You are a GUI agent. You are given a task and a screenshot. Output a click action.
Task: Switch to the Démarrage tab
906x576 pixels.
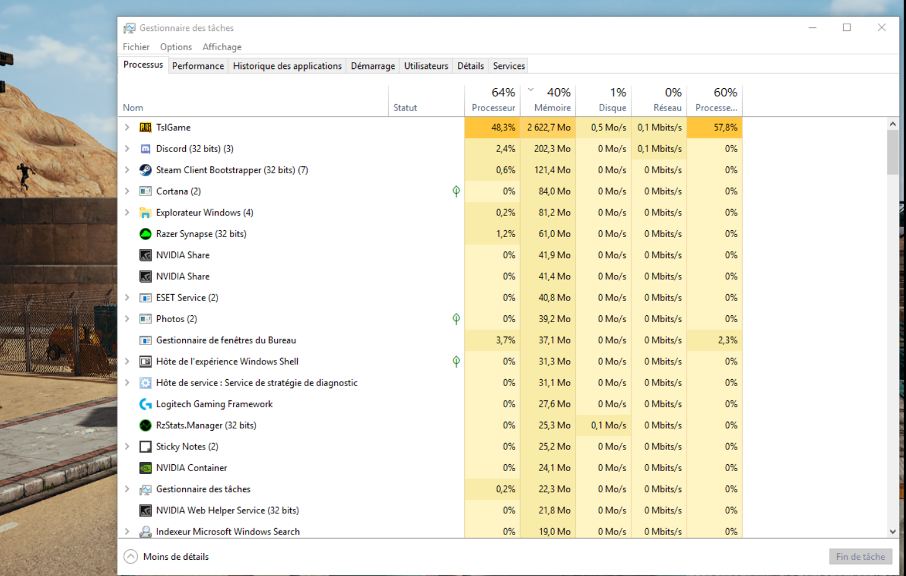pyautogui.click(x=373, y=66)
